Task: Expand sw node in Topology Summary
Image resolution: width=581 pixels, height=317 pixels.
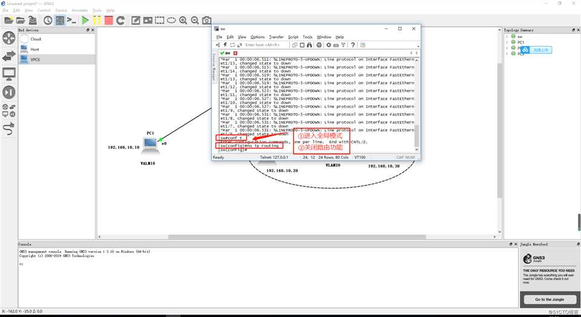Action: (507, 36)
